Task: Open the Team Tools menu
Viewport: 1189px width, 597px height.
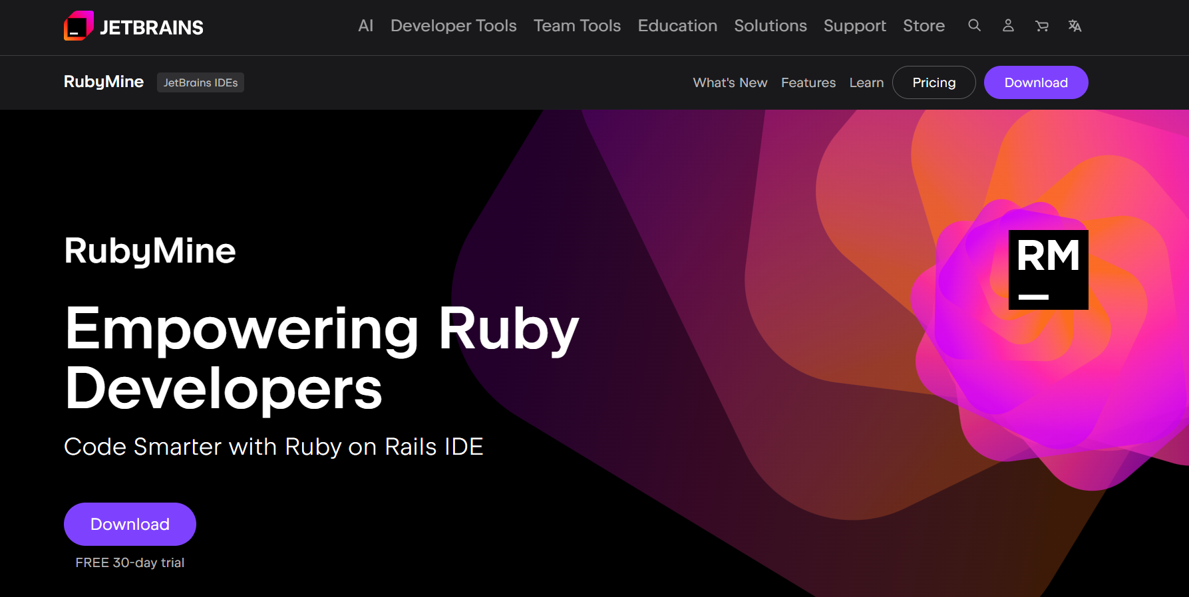Action: [577, 25]
